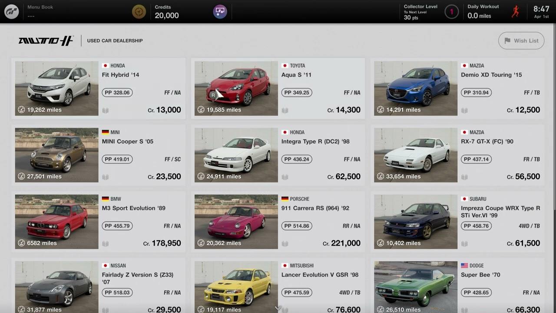Click the gold Credits coin icon
Viewport: 556px width, 313px height.
[139, 12]
